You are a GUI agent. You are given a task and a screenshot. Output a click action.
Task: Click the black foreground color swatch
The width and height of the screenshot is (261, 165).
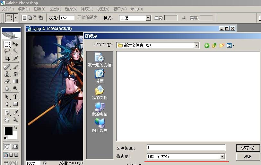(x=8, y=131)
